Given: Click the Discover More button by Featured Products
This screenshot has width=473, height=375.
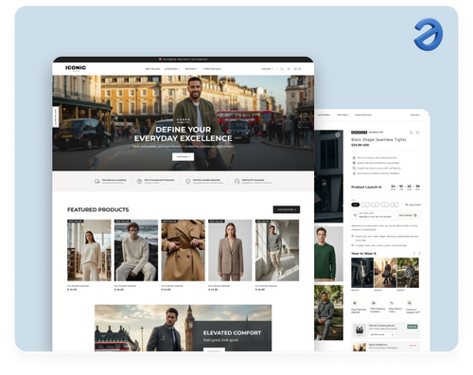Looking at the screenshot, I should tap(287, 209).
